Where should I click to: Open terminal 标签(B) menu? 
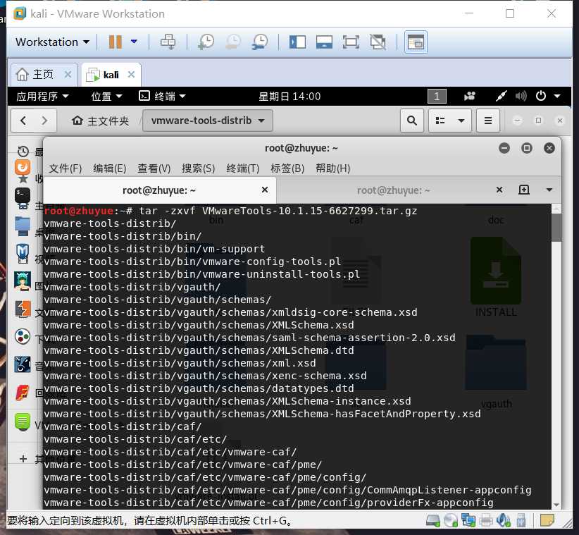(287, 168)
